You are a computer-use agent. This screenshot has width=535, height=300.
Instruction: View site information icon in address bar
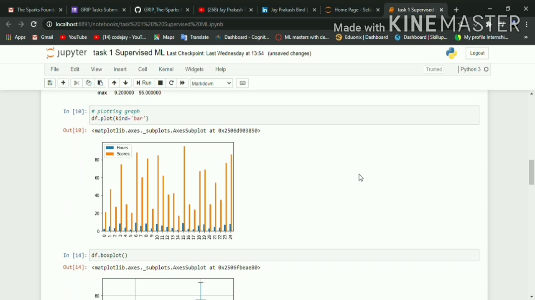click(49, 24)
